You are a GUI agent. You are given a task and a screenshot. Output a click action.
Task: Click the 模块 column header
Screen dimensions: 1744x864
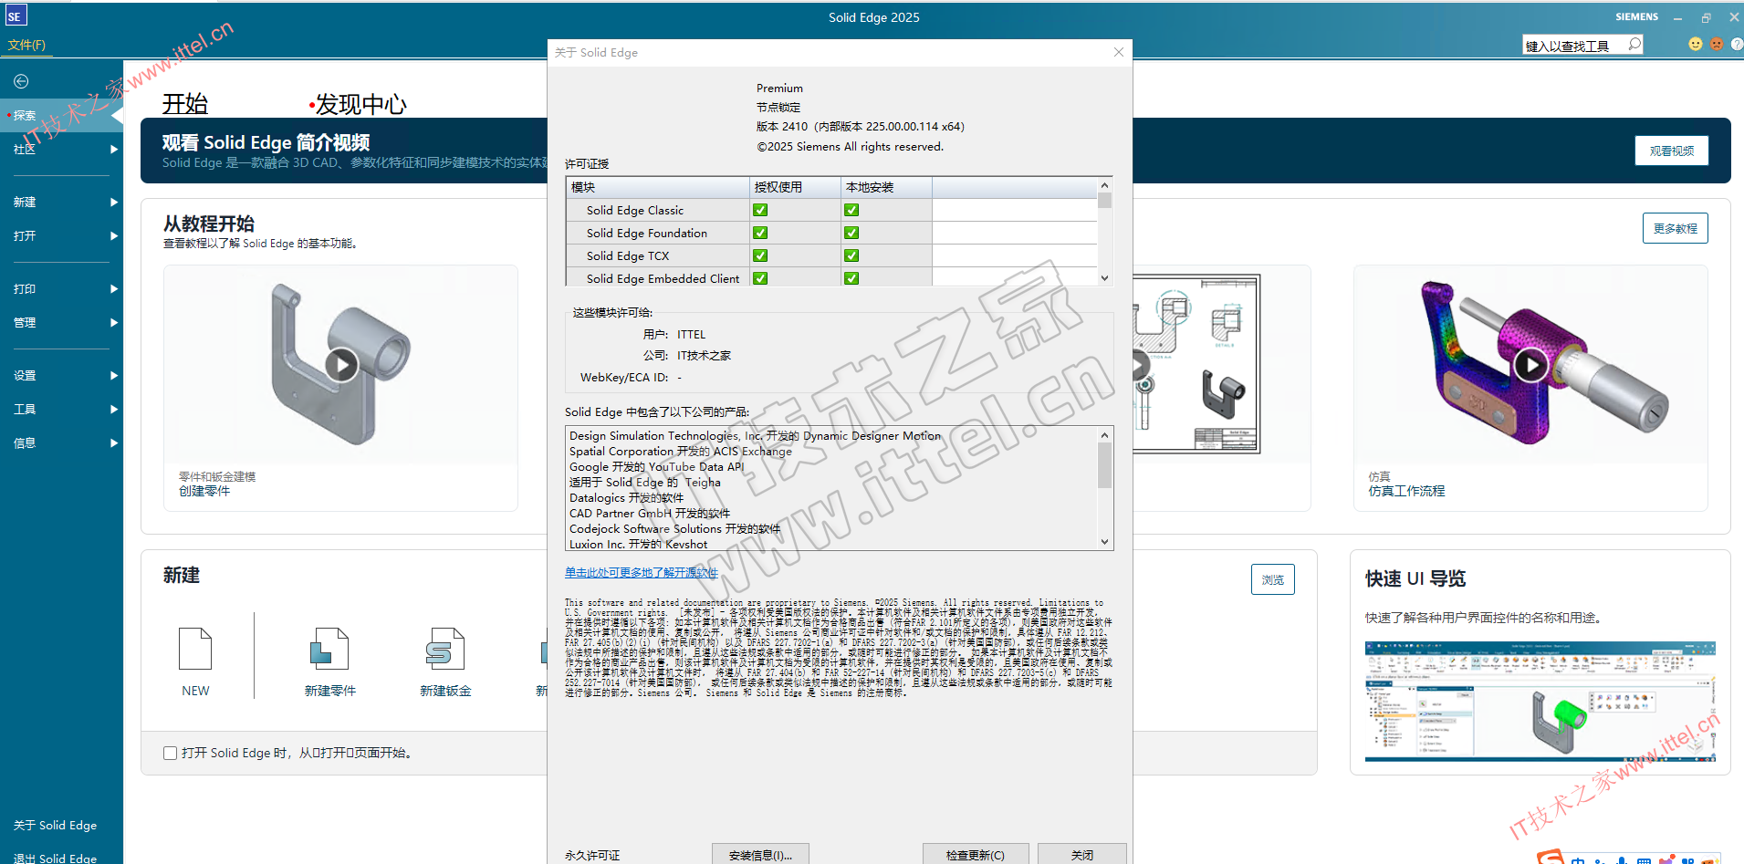pos(657,187)
